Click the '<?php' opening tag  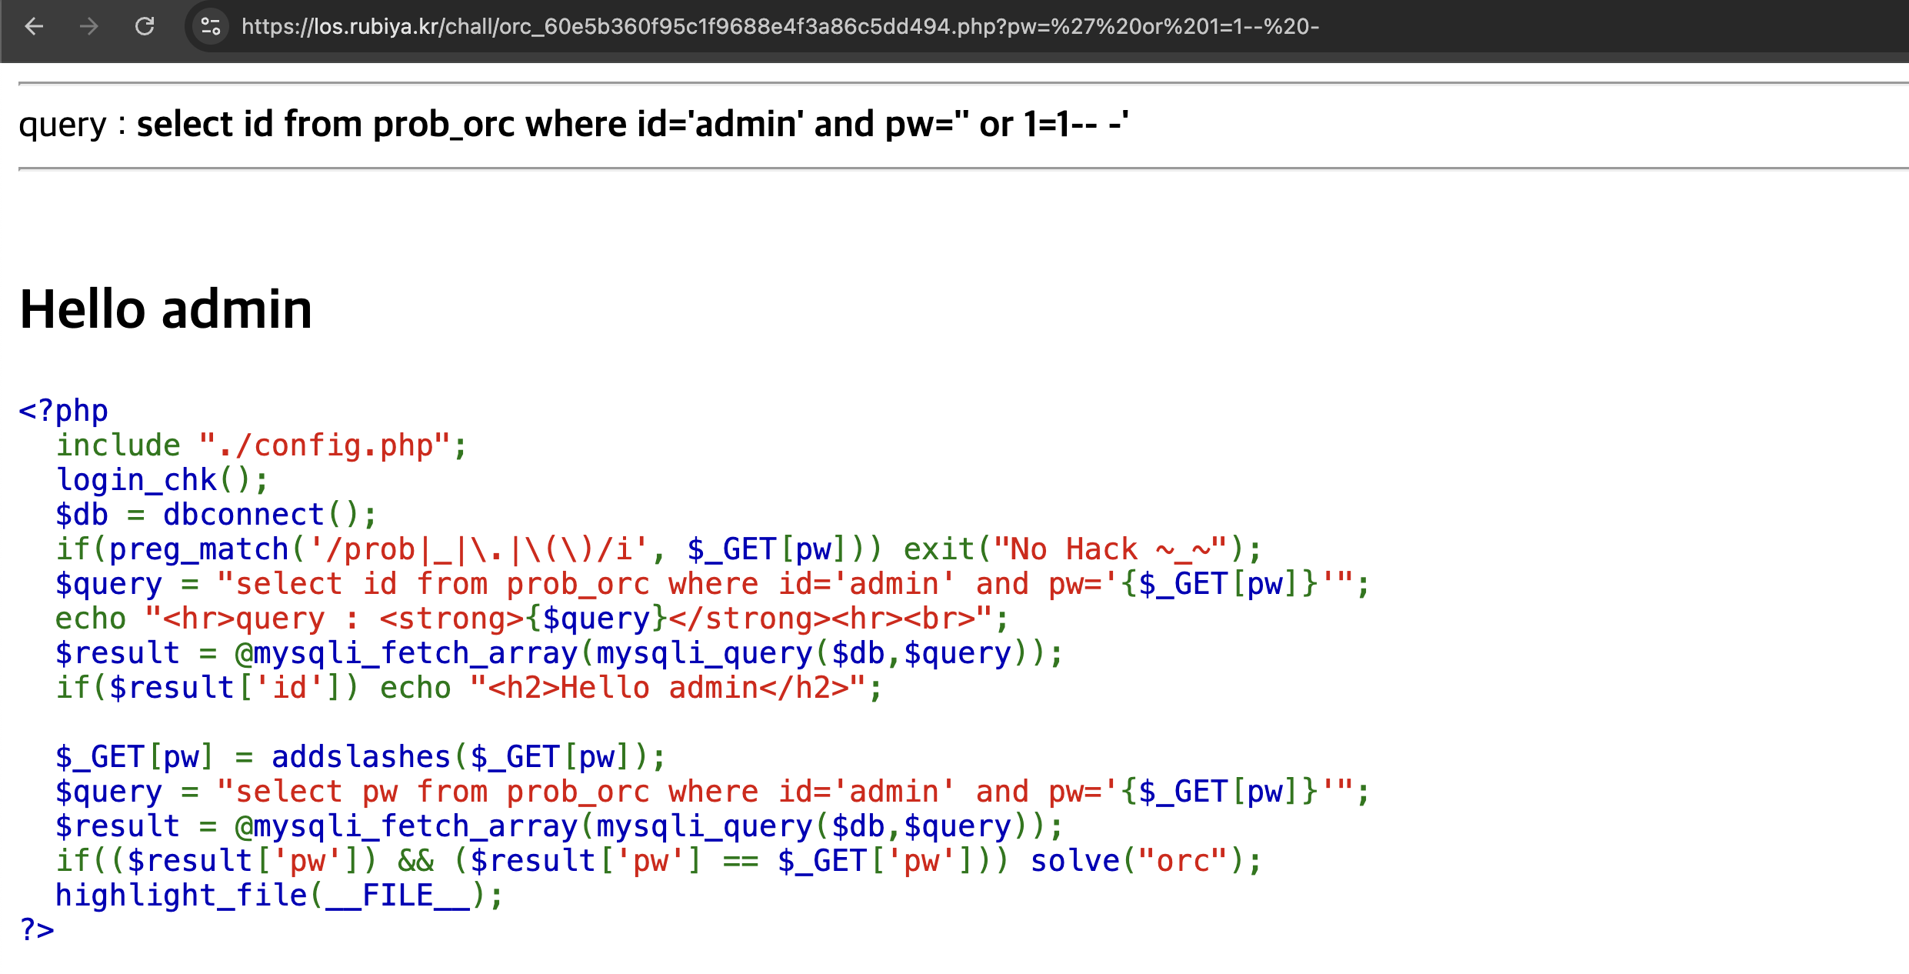coord(63,410)
